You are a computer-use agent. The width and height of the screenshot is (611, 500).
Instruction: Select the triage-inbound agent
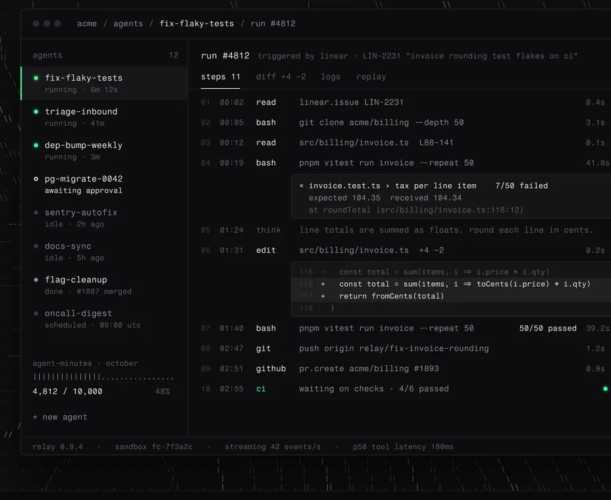[x=105, y=117]
